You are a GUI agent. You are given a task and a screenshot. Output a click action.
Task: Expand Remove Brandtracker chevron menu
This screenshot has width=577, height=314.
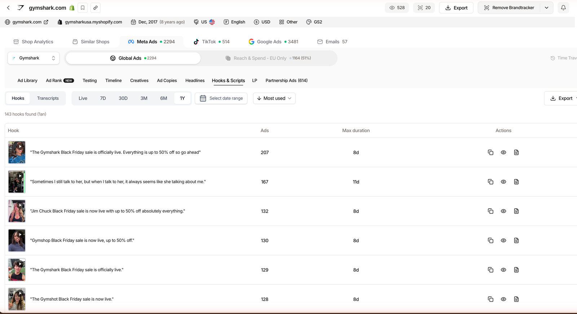[x=547, y=8]
